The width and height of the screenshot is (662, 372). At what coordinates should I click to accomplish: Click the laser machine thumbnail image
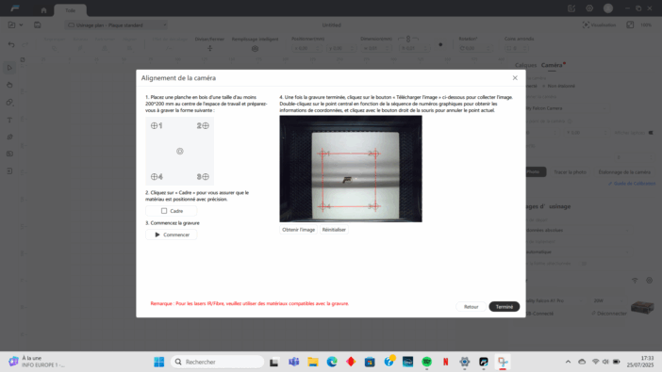(x=642, y=307)
